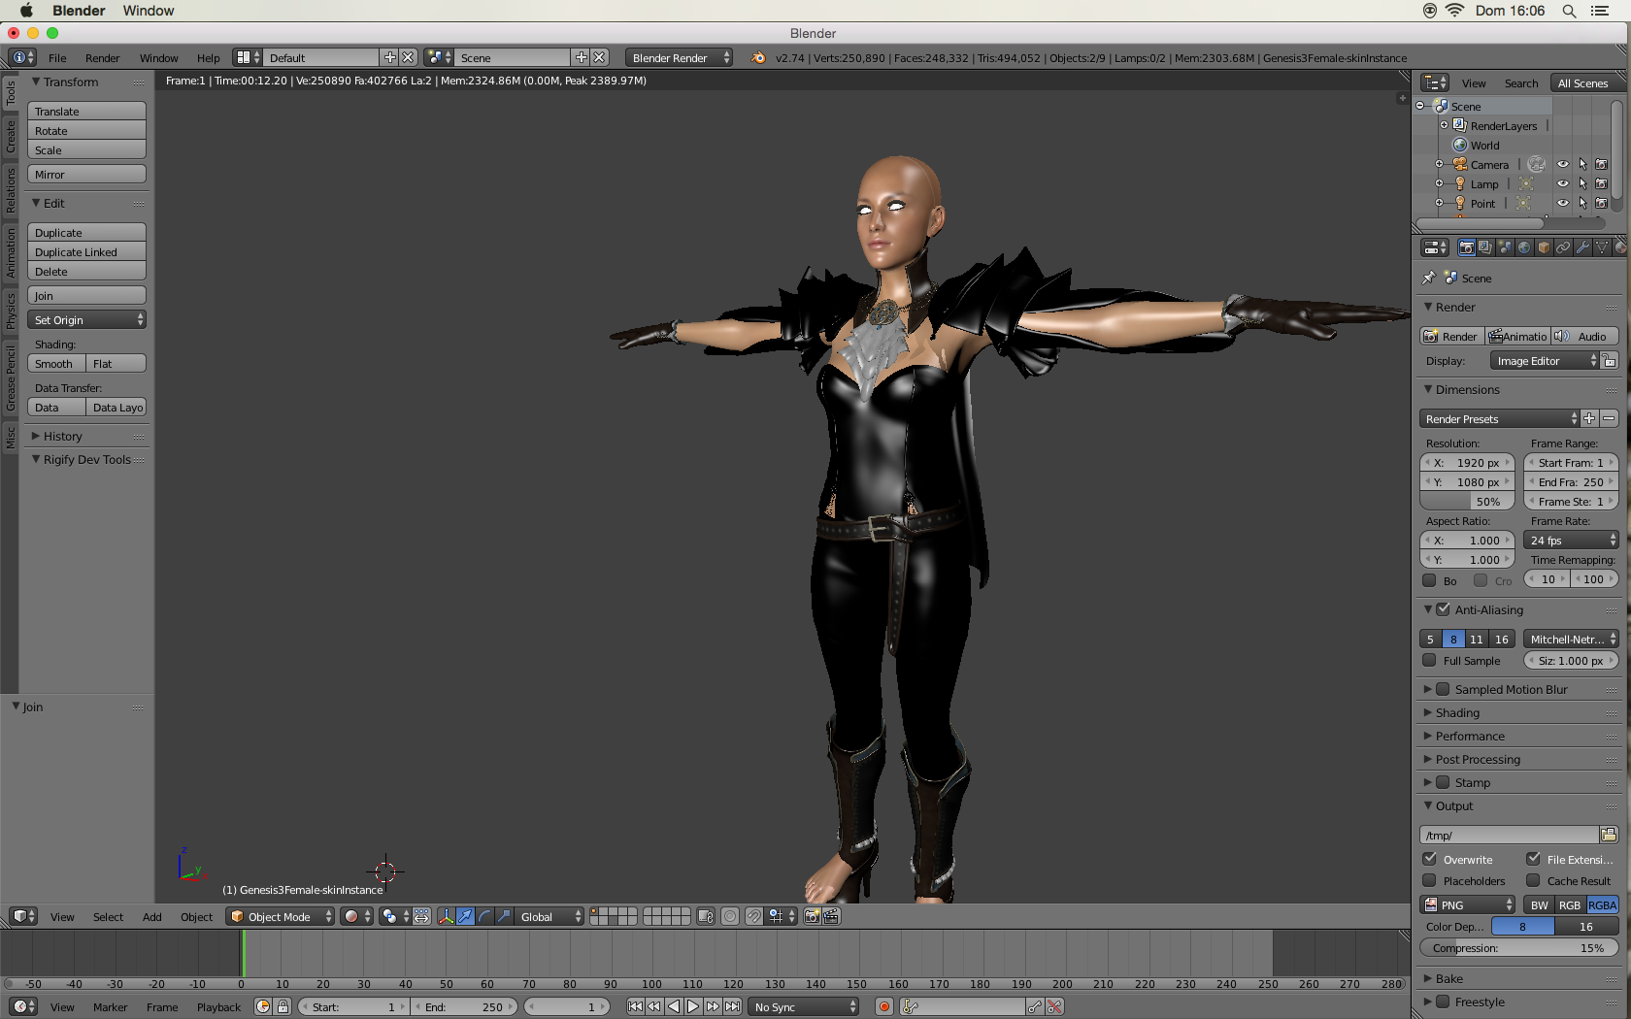Click the folder icon for output path
Screen dimensions: 1631x1019
[x=1609, y=835]
